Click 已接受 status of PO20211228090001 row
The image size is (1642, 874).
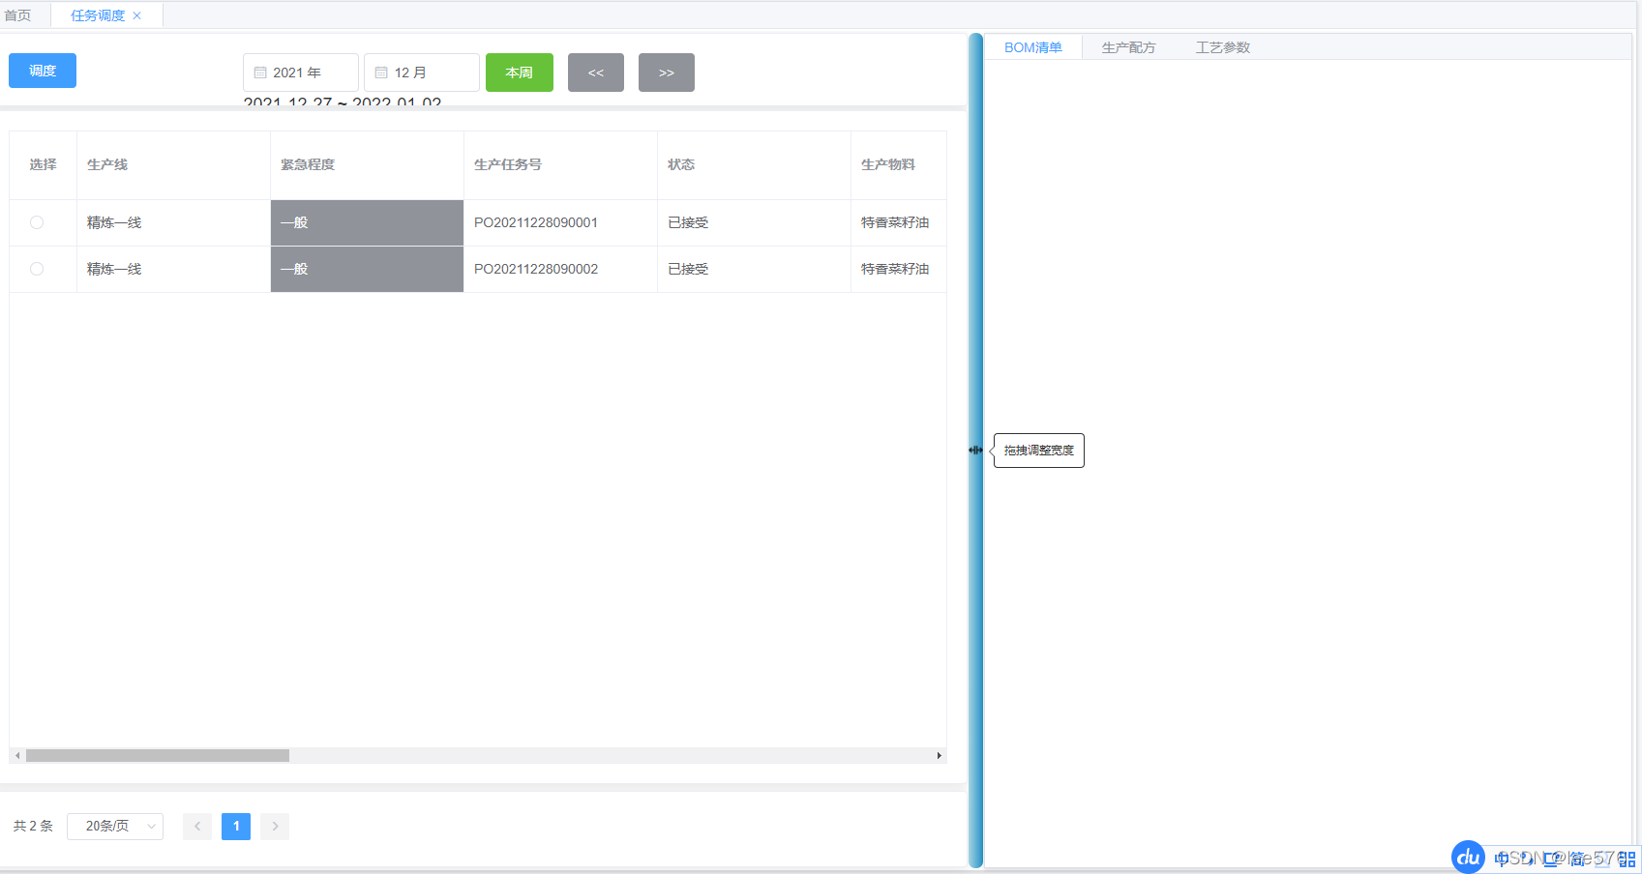(x=688, y=222)
